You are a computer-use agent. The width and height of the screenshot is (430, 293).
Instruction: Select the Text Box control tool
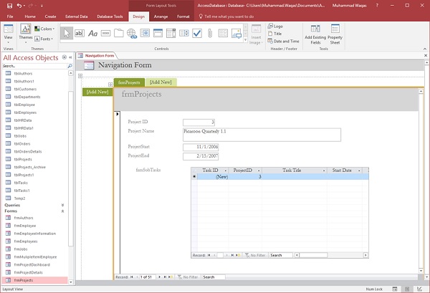click(78, 33)
